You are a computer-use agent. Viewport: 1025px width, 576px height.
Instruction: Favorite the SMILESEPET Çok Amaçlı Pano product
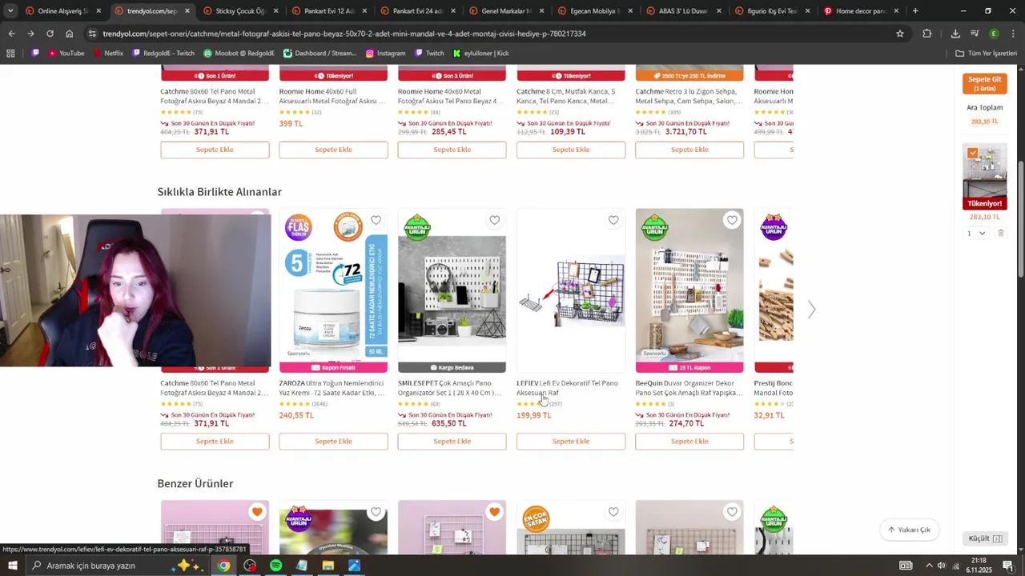point(494,220)
